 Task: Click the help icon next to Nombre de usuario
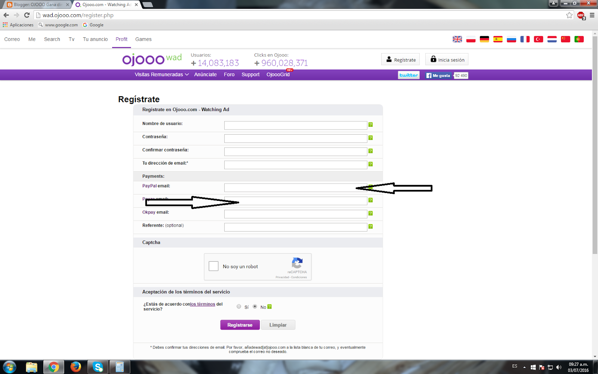[370, 125]
